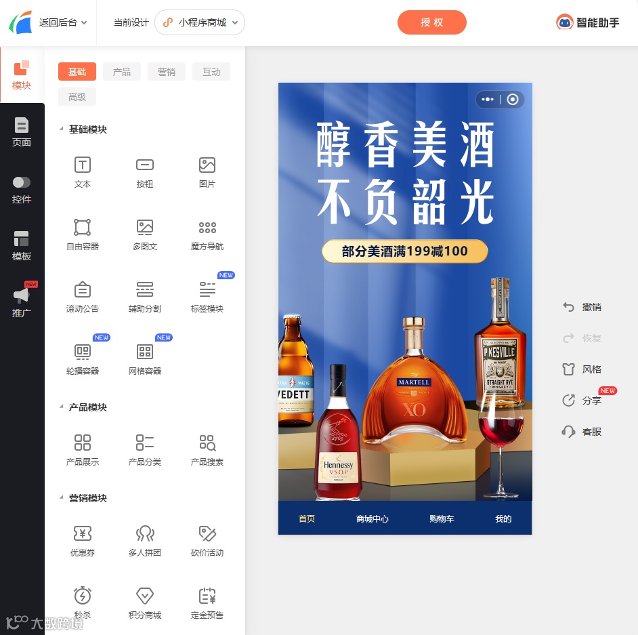Screen dimensions: 638x635
Task: Open the 控件 controls sidebar panel
Action: pyautogui.click(x=22, y=189)
